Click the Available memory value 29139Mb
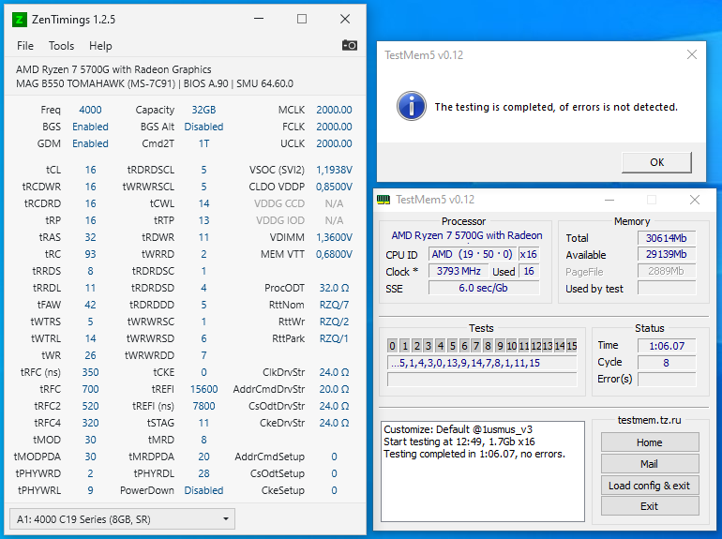 (x=667, y=254)
